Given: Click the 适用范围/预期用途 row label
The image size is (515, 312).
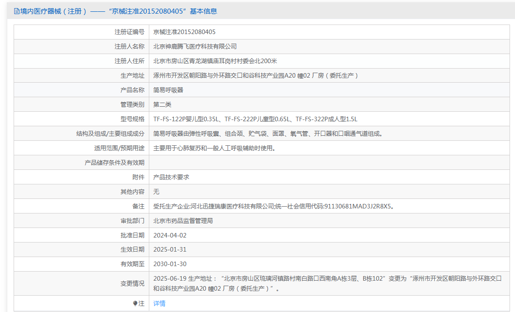Looking at the screenshot, I should [x=119, y=148].
